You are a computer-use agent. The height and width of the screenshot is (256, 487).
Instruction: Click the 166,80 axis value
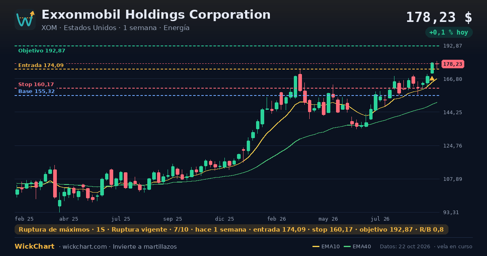pos(453,79)
